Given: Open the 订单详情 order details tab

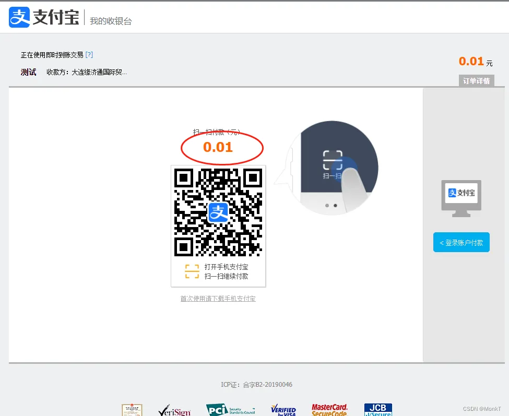Looking at the screenshot, I should (x=476, y=81).
